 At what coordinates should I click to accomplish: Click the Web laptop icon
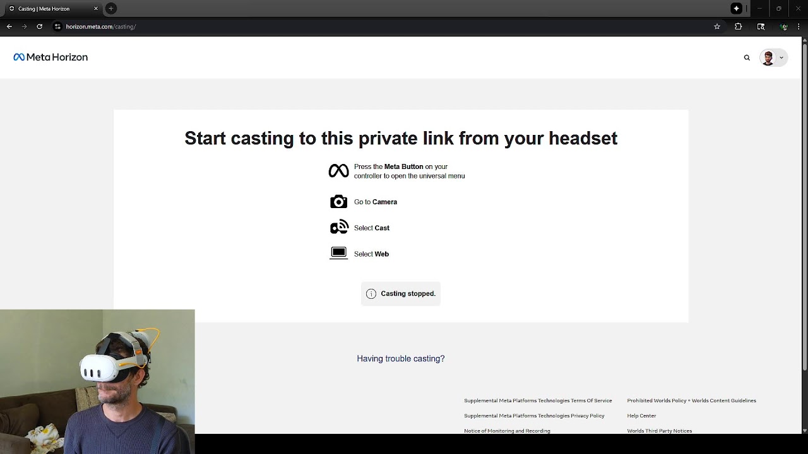[338, 253]
